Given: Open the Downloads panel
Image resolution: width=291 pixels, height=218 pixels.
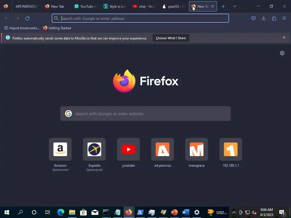Looking at the screenshot, I should coord(263,18).
